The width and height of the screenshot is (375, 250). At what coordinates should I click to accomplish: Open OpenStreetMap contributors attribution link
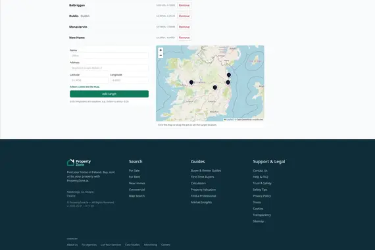pyautogui.click(x=250, y=119)
